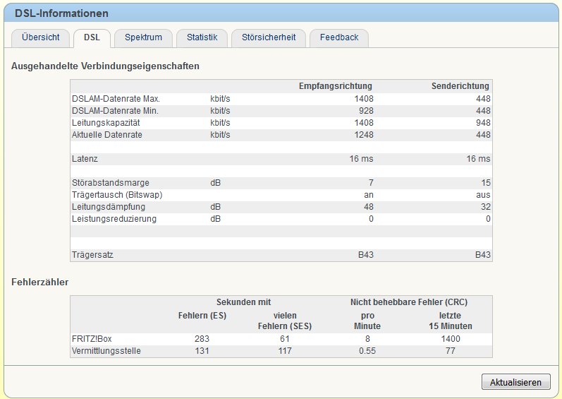
Task: Select the Trägersatz row label
Action: pyautogui.click(x=92, y=255)
